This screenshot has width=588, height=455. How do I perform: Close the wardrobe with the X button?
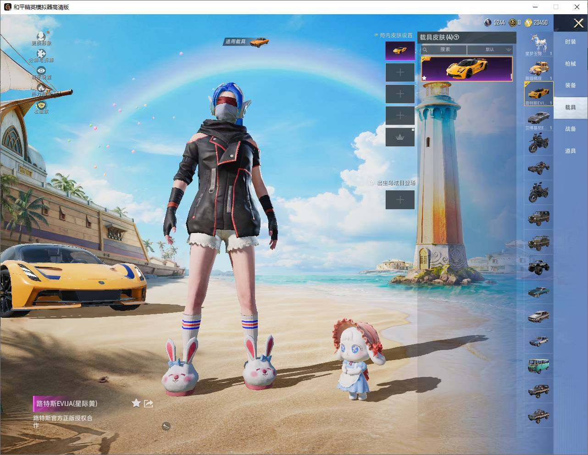point(578,23)
